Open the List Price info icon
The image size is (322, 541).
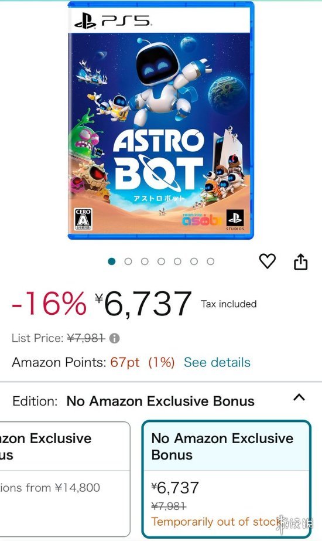(x=115, y=338)
